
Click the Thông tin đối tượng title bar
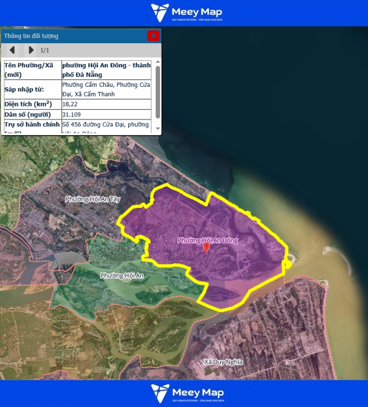point(72,36)
